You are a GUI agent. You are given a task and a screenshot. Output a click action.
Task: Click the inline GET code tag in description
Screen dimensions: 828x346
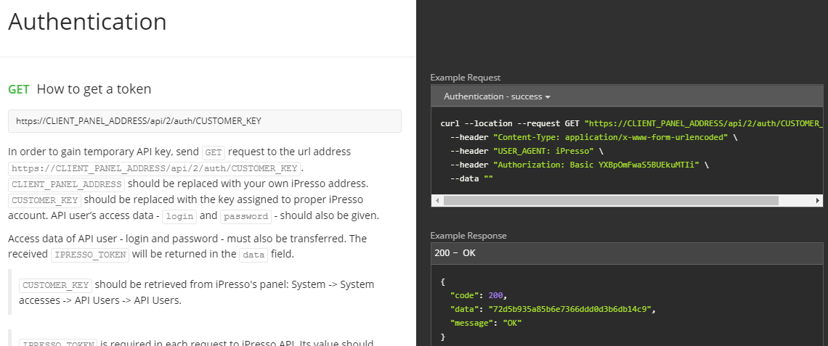(214, 152)
